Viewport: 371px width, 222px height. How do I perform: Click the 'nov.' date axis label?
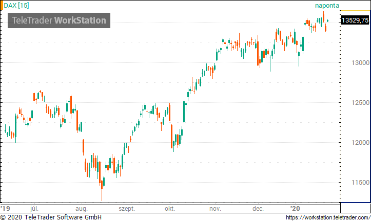click(215, 209)
